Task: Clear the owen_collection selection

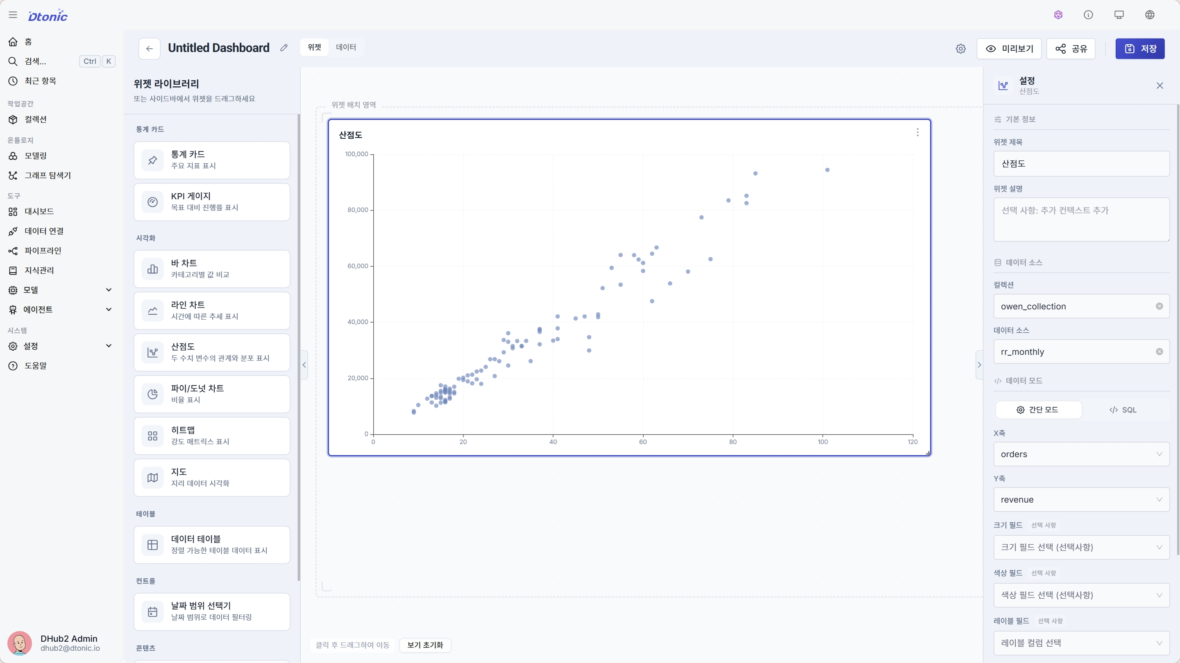Action: pyautogui.click(x=1160, y=306)
